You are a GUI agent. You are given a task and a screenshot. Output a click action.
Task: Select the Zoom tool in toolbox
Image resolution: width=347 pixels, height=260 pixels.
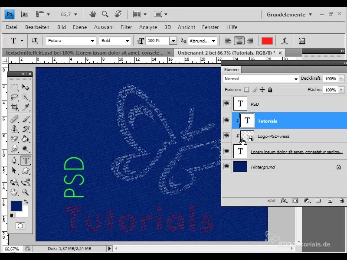26,192
